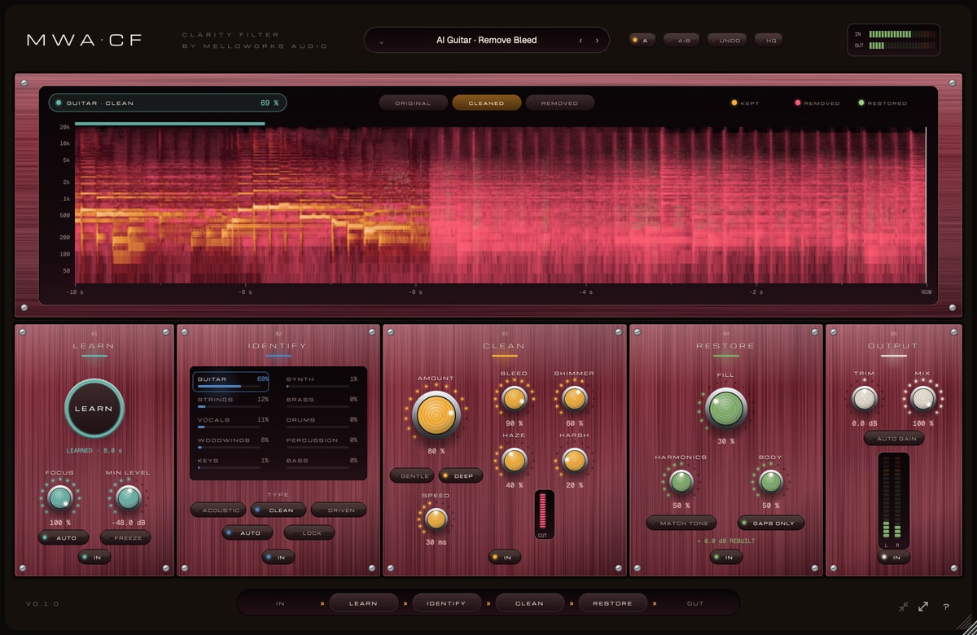Toggle the Clean panel IN bypass
The width and height of the screenshot is (977, 635).
coord(505,557)
